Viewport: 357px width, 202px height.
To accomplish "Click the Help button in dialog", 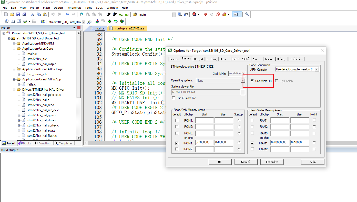I will click(312, 162).
